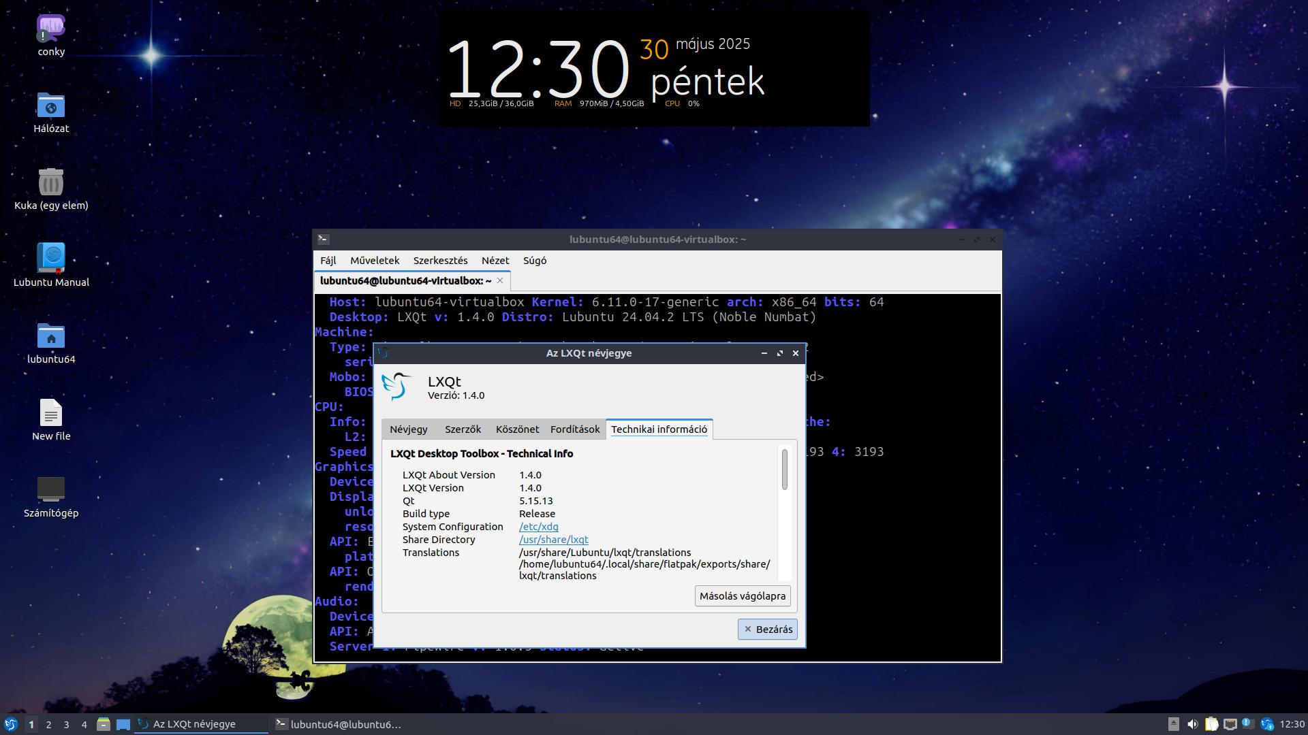Open the conky desktop icon

[51, 29]
